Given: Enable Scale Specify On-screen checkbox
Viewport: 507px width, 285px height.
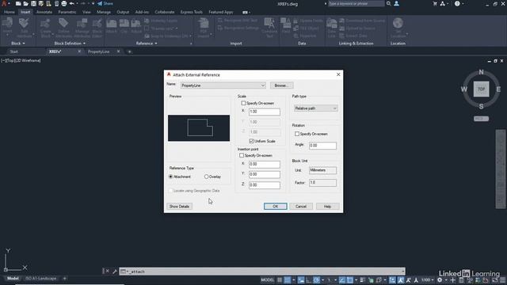Looking at the screenshot, I should 243,103.
